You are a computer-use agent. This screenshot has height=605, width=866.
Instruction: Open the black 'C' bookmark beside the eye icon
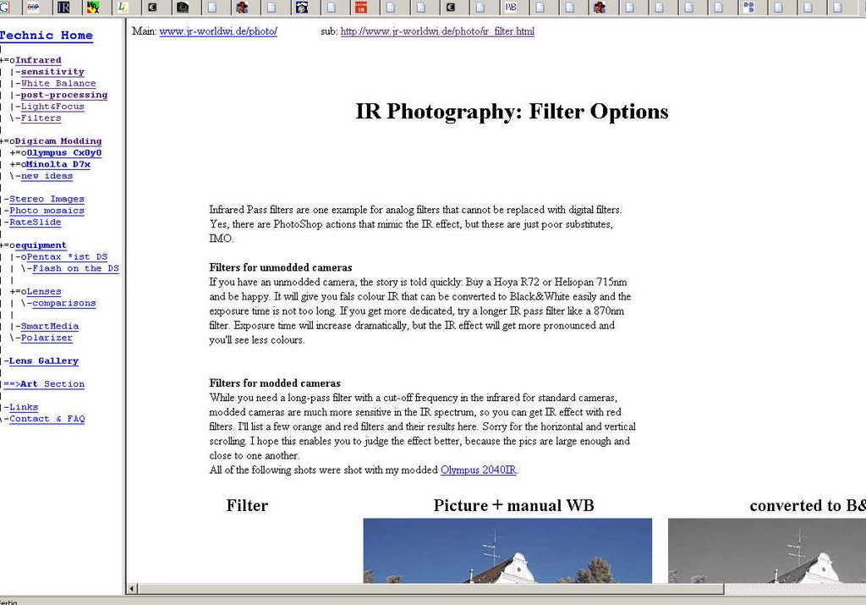(x=152, y=7)
